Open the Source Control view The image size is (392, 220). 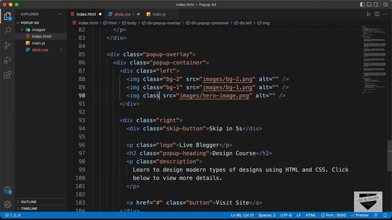(7, 45)
